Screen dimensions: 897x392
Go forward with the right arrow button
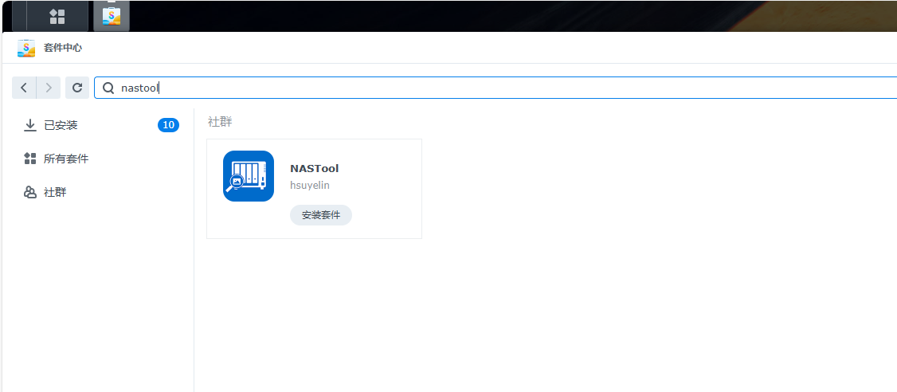click(49, 88)
